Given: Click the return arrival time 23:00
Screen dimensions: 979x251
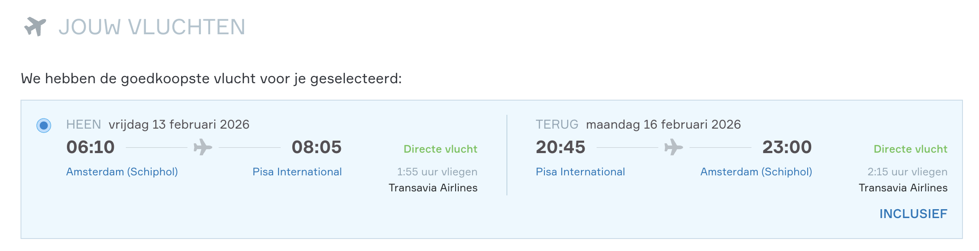Looking at the screenshot, I should (787, 147).
